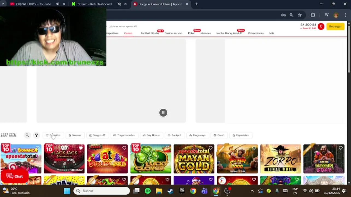
Task: Favorite the Sweet Bonanza game
Action: click(37, 148)
